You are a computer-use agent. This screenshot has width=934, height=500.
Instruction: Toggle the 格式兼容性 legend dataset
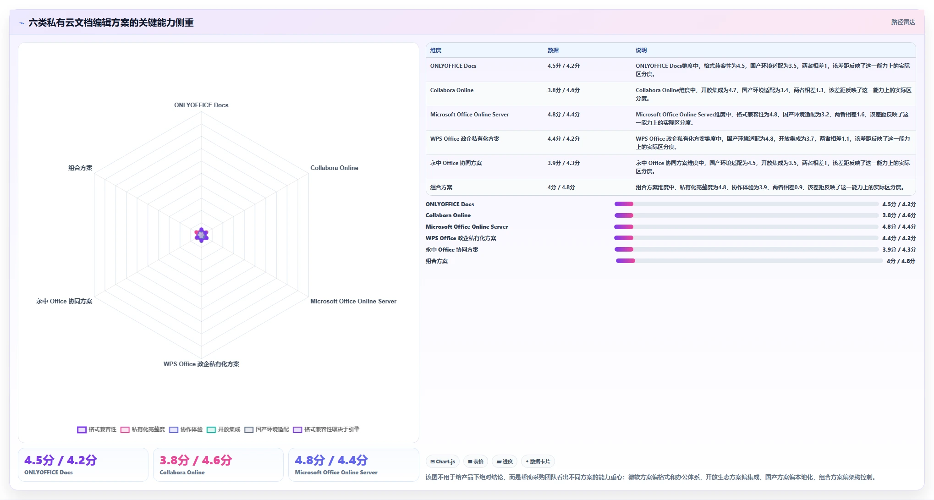pyautogui.click(x=97, y=429)
